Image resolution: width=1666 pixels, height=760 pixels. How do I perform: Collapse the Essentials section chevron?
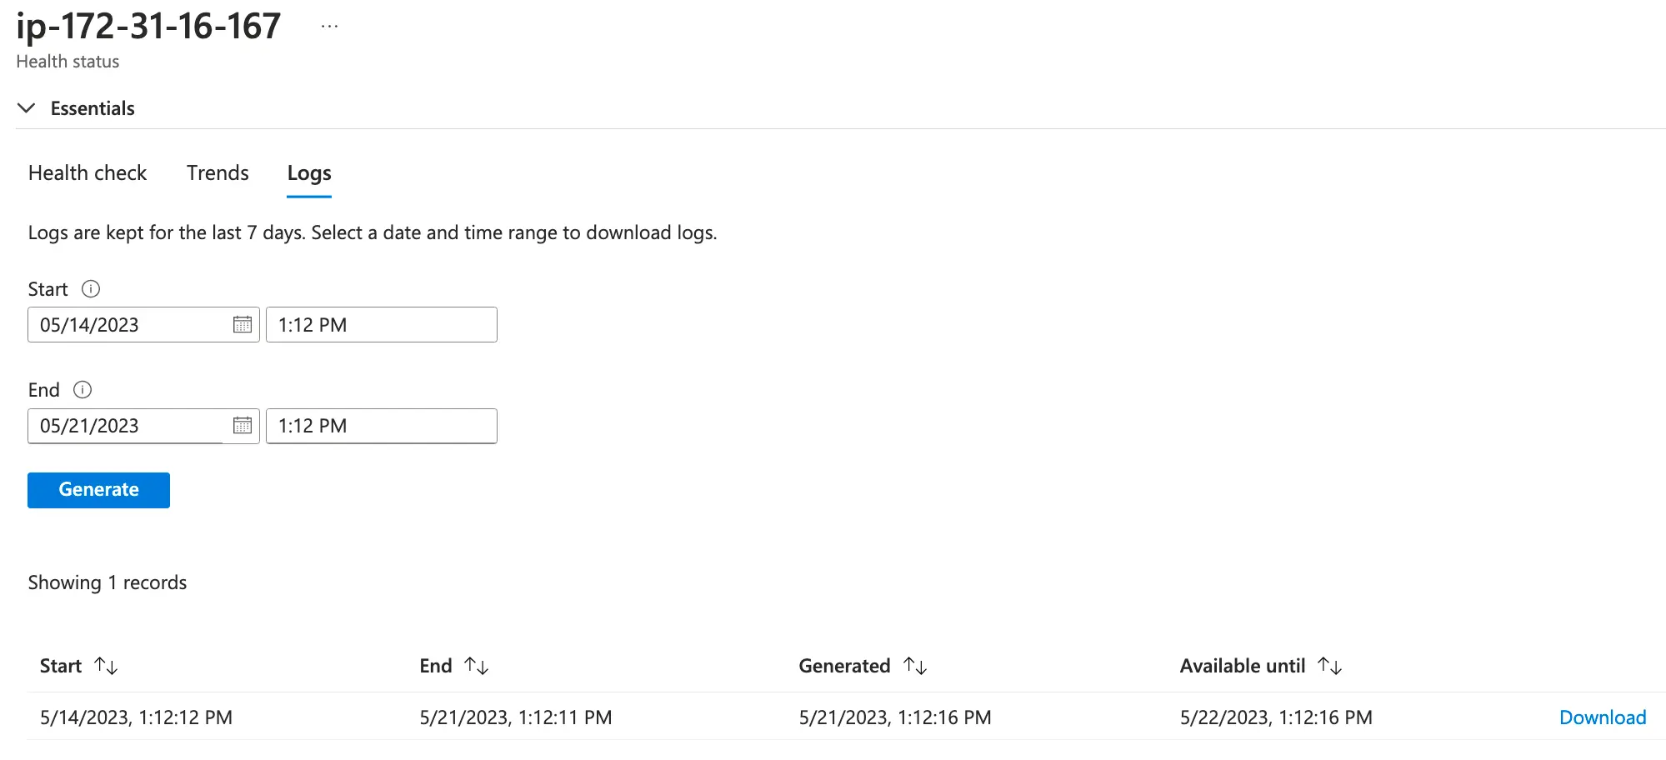point(27,108)
